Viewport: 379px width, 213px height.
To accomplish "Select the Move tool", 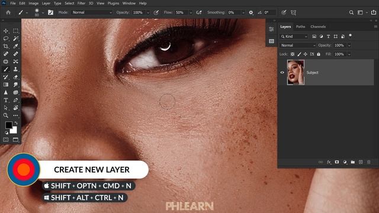I will click(6, 31).
